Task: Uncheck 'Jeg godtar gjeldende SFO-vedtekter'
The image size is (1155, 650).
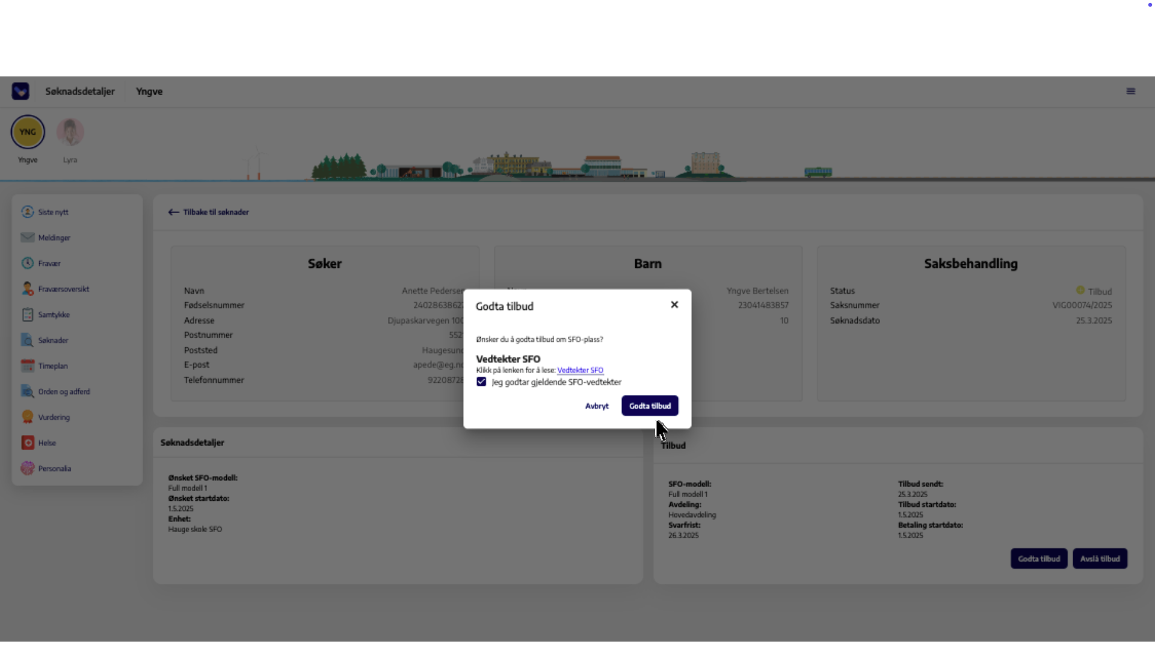Action: point(481,382)
